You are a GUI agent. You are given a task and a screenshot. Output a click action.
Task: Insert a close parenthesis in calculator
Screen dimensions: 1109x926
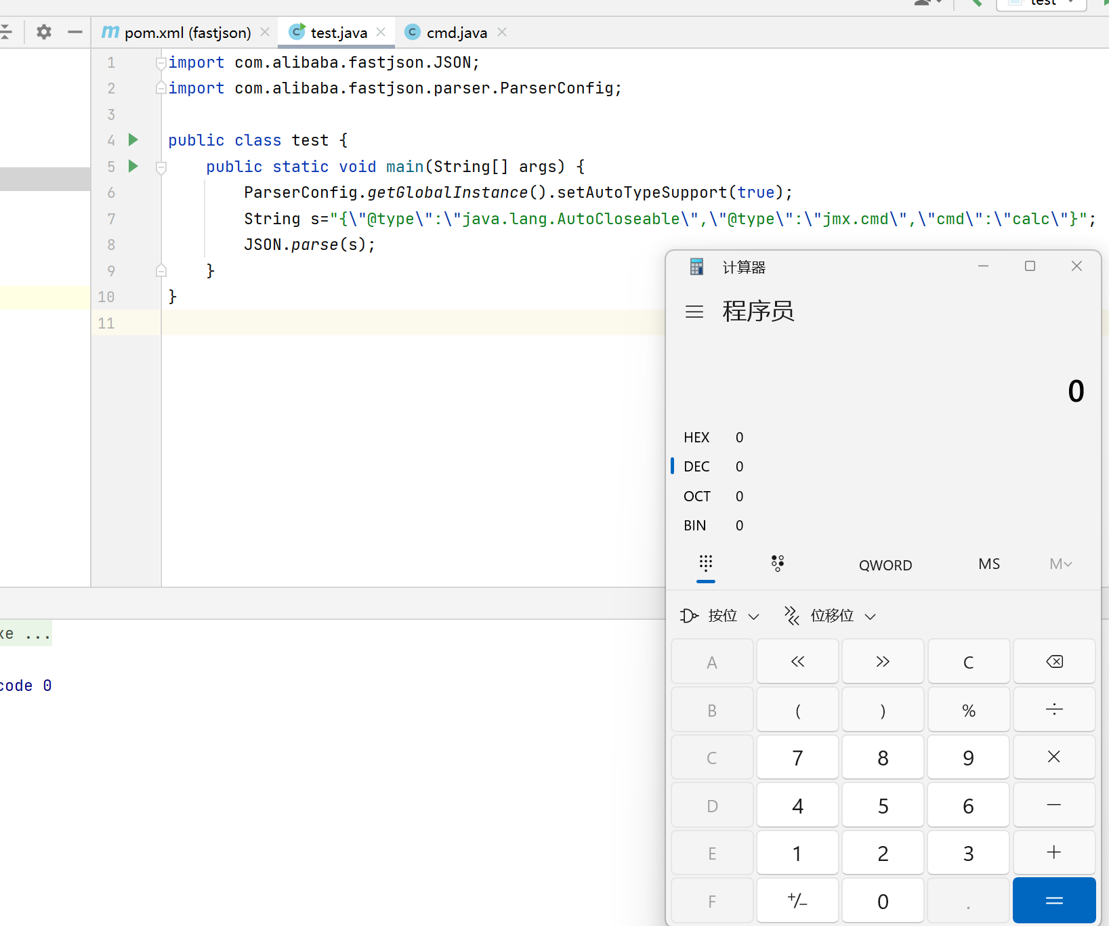click(x=883, y=710)
